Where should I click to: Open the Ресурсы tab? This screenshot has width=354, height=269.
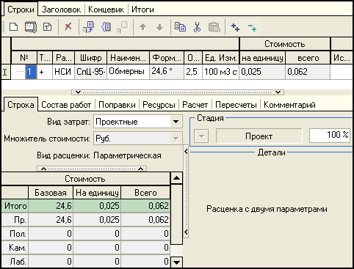coord(159,105)
